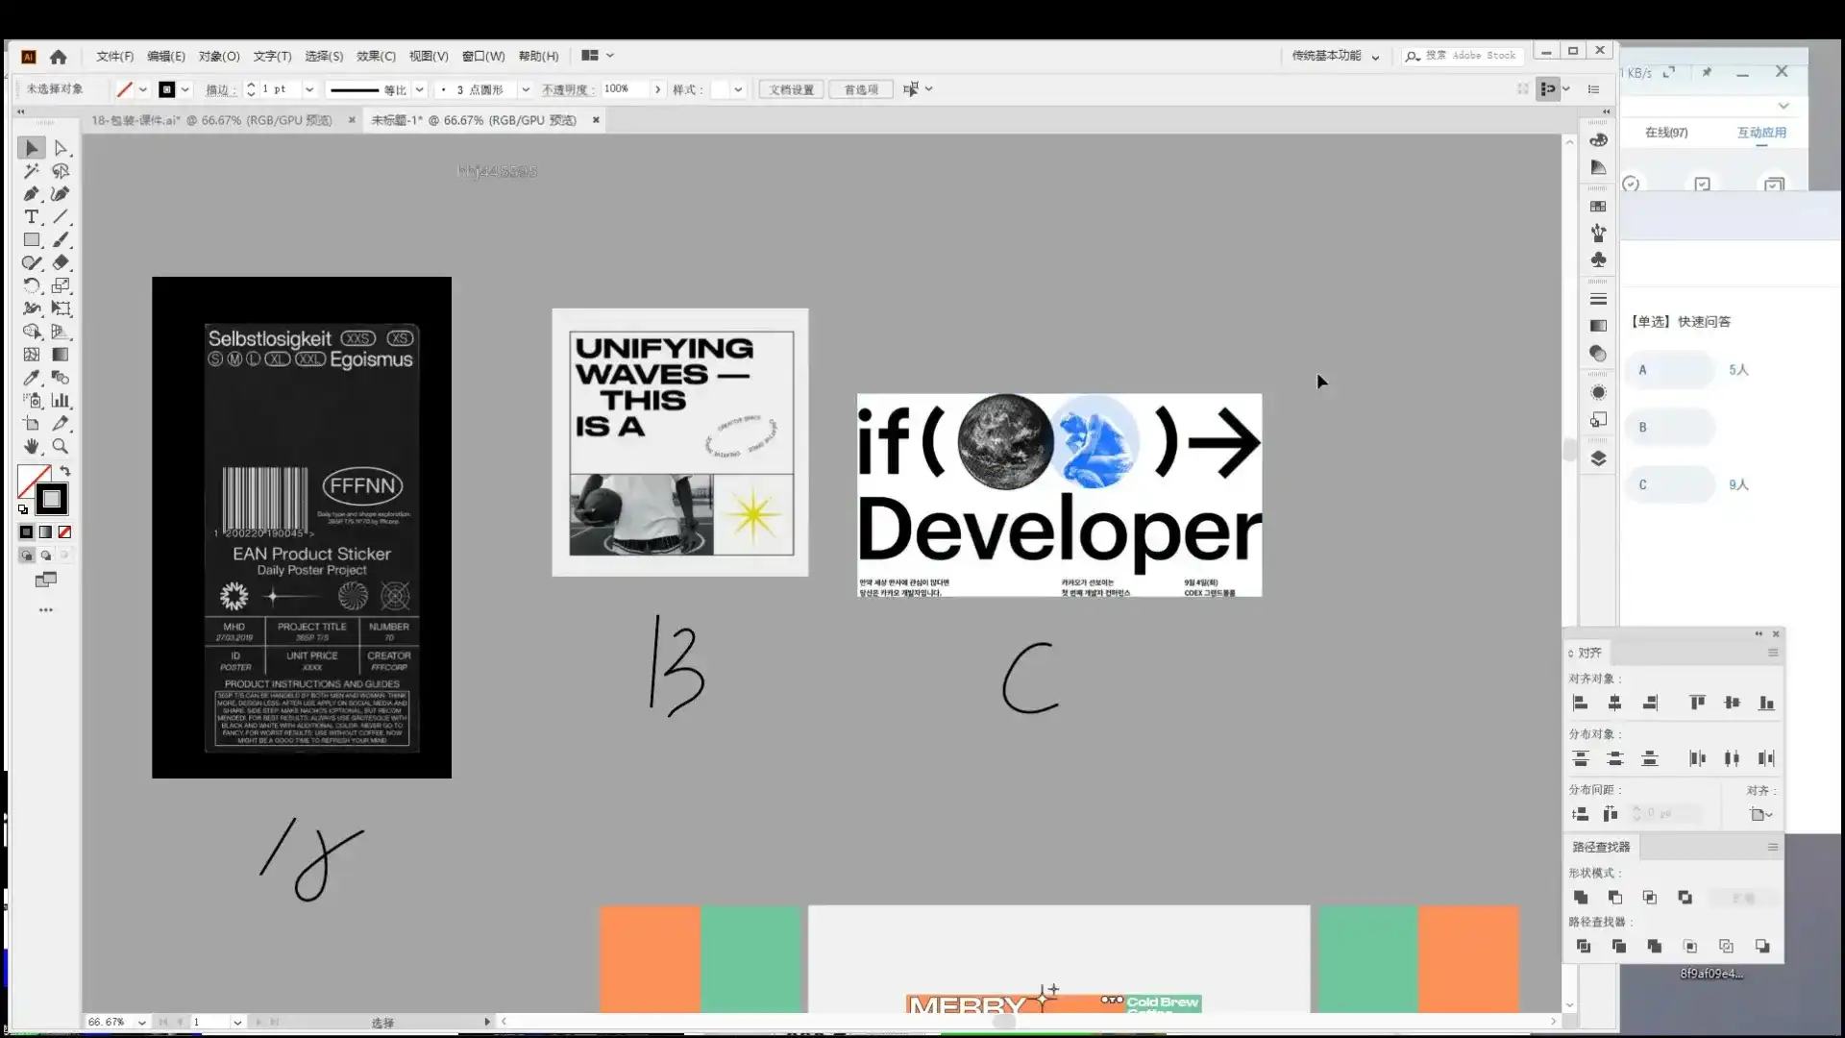The image size is (1845, 1038).
Task: Open the 效果(C) menu
Action: [x=376, y=56]
